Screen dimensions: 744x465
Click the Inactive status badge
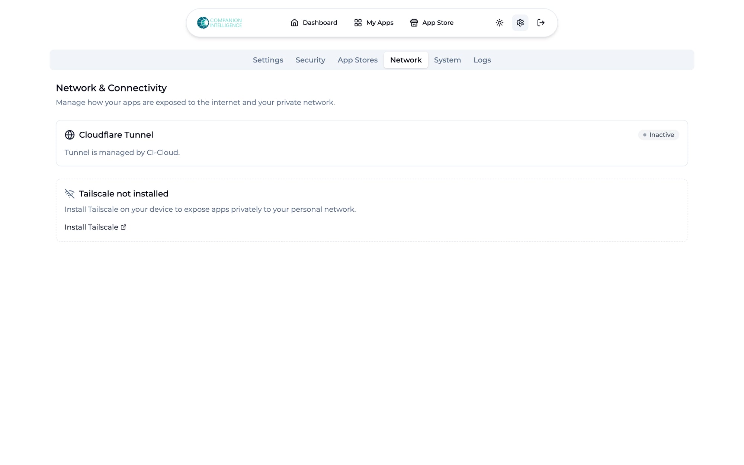point(658,135)
